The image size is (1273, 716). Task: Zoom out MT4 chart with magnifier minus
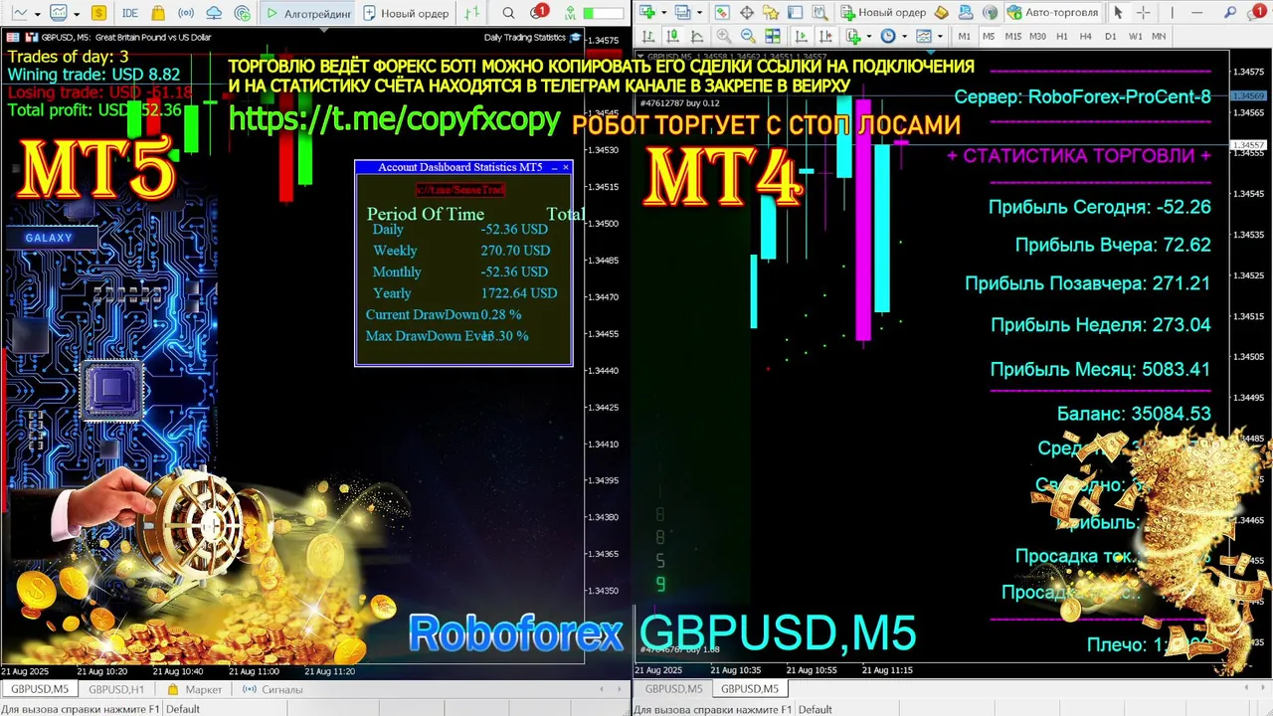pyautogui.click(x=748, y=36)
